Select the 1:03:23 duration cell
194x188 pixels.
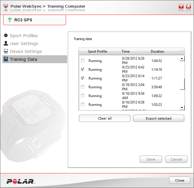157,105
